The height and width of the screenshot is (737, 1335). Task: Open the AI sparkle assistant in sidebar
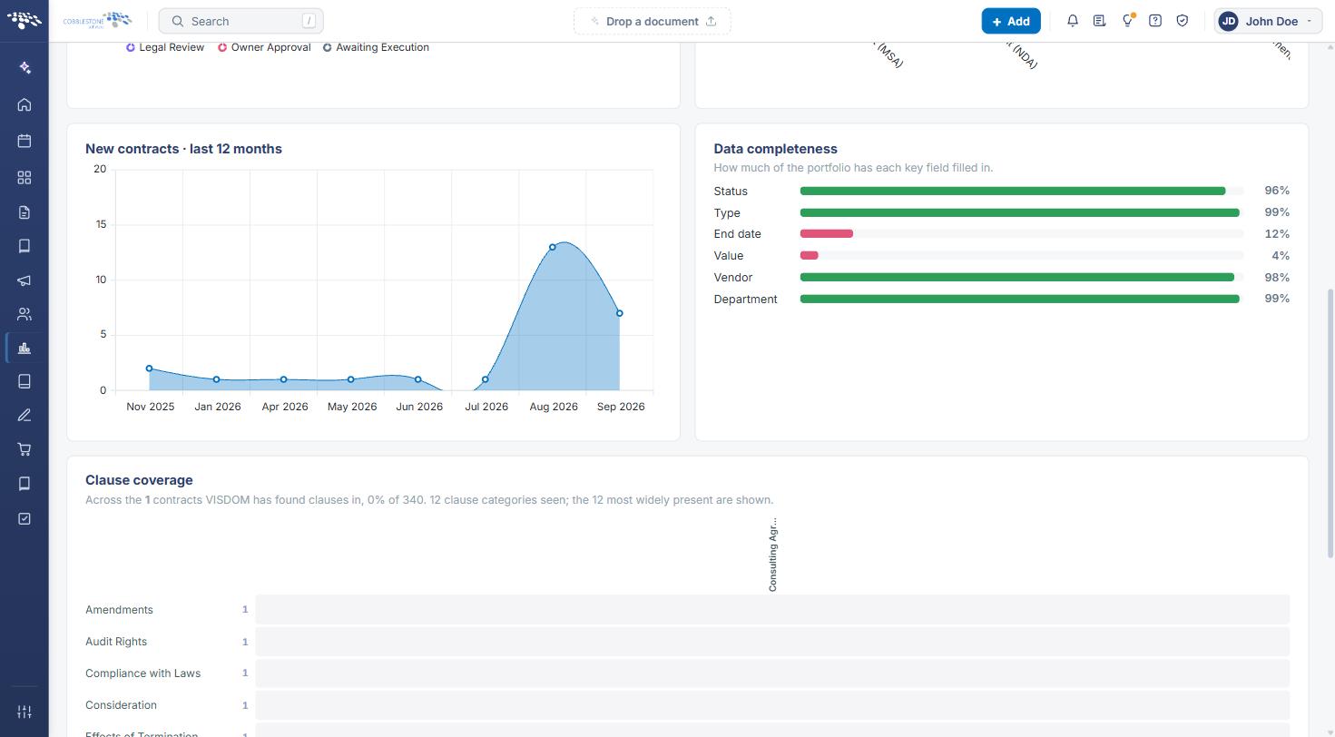tap(25, 68)
